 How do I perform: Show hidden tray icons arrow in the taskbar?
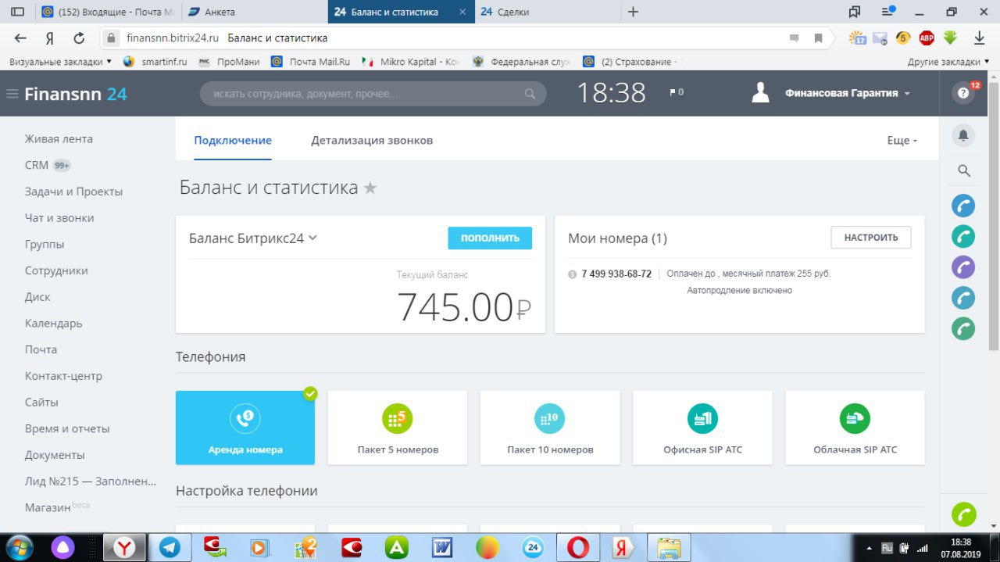pos(869,547)
